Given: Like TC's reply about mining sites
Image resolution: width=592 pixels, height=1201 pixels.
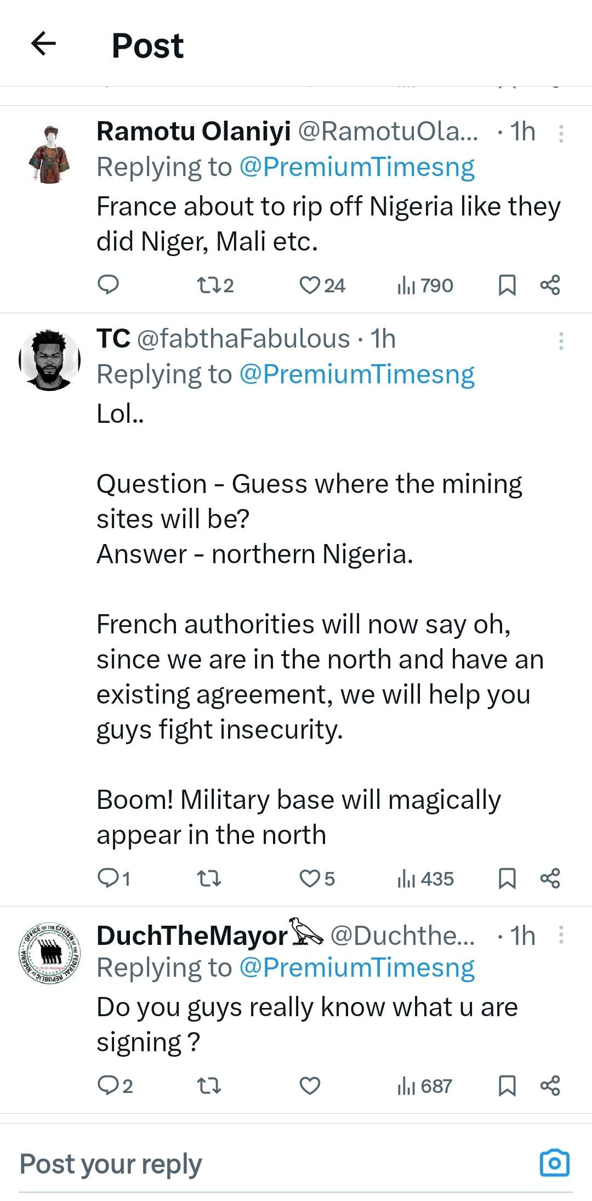Looking at the screenshot, I should pyautogui.click(x=310, y=879).
